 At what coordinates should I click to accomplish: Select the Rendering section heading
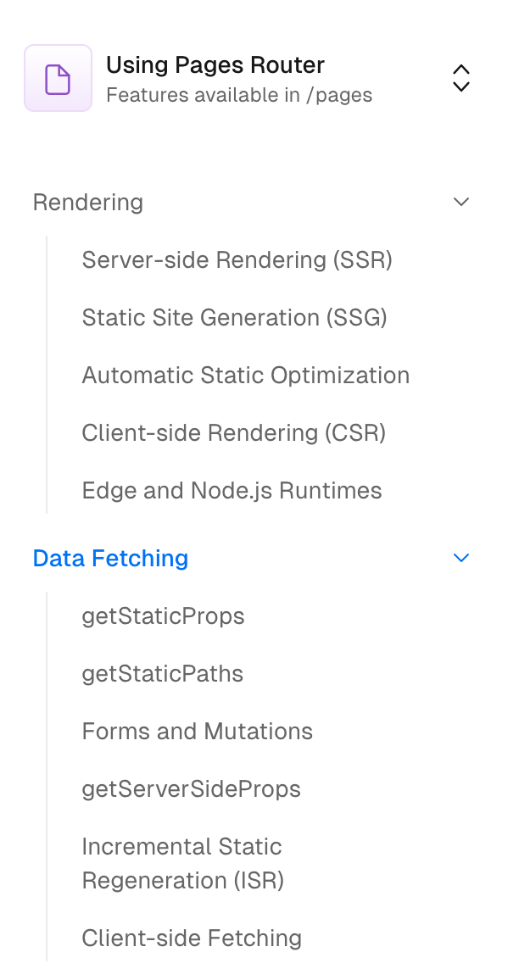[x=88, y=203]
